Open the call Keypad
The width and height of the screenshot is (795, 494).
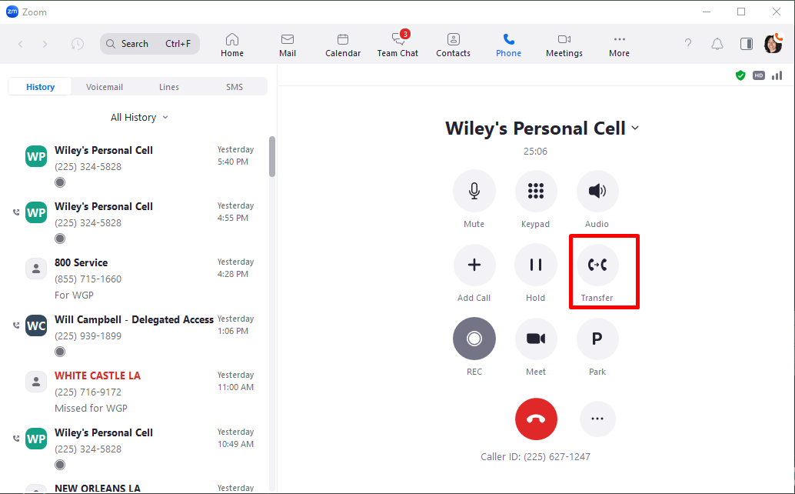tap(536, 191)
